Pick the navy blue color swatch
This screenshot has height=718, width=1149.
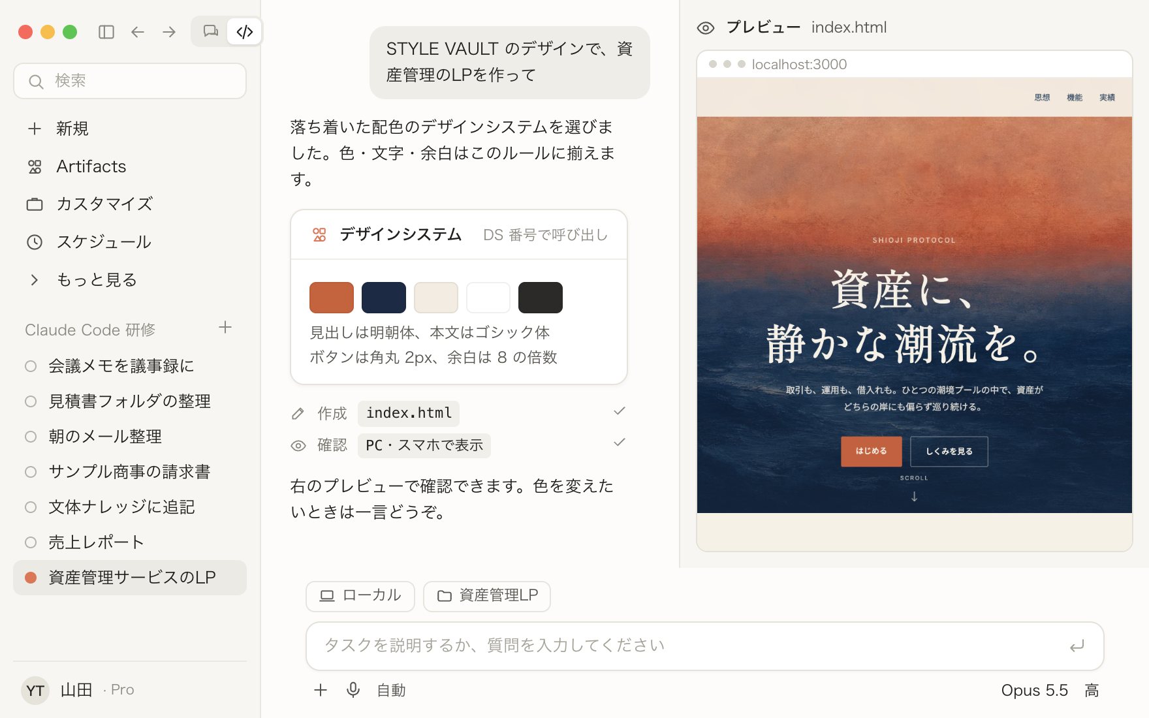point(384,298)
